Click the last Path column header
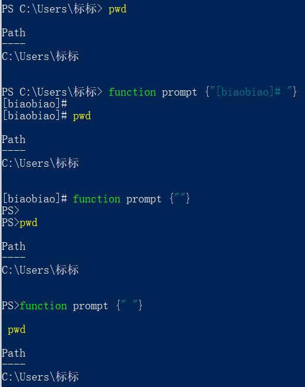Image resolution: width=305 pixels, height=387 pixels. 14,353
